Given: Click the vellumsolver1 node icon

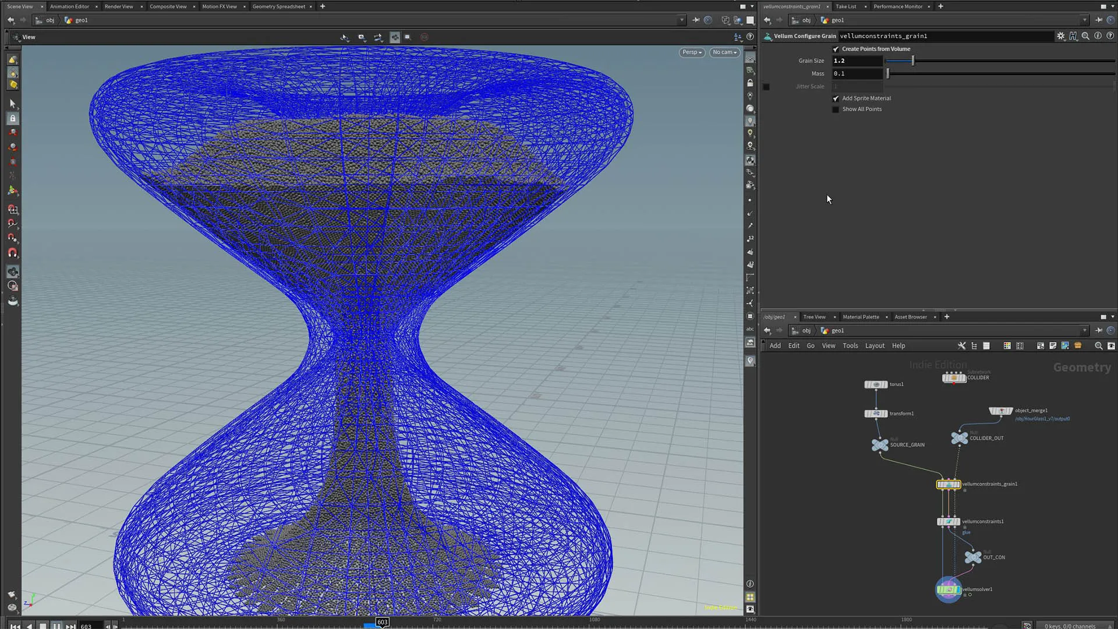Looking at the screenshot, I should [x=948, y=589].
